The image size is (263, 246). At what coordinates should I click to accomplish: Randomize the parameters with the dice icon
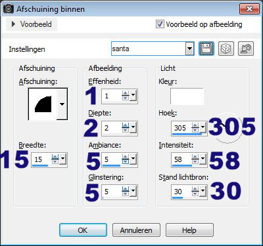(226, 49)
